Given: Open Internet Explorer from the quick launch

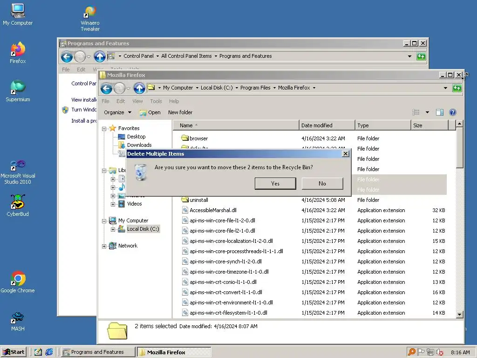Looking at the screenshot, I should 49,352.
